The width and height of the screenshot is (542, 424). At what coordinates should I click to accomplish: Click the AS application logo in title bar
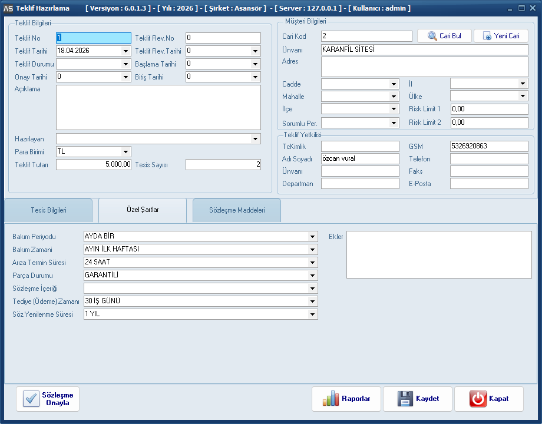coord(8,8)
